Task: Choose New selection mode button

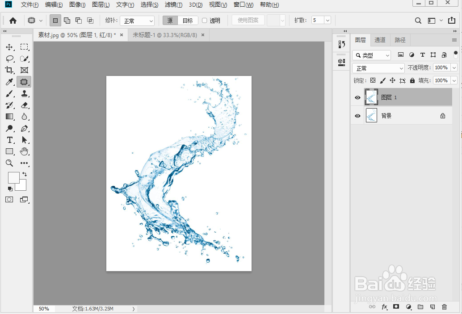Action: 55,21
